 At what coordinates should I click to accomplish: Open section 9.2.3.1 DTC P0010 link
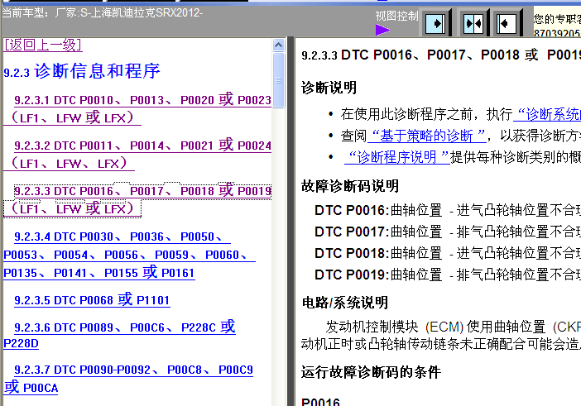coord(137,109)
